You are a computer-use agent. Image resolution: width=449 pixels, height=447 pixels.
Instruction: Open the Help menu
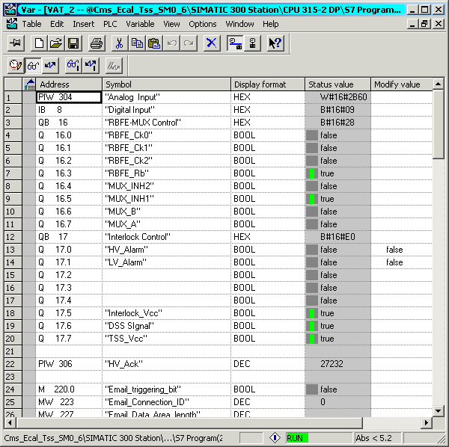[x=271, y=24]
